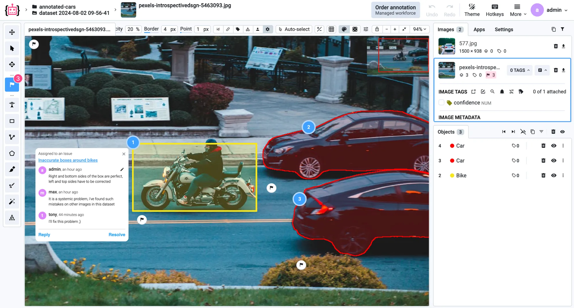Image resolution: width=574 pixels, height=308 pixels.
Task: Expand the More menu
Action: (x=518, y=10)
